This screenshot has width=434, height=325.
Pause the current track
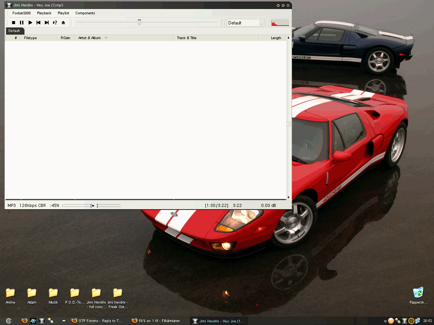[22, 23]
